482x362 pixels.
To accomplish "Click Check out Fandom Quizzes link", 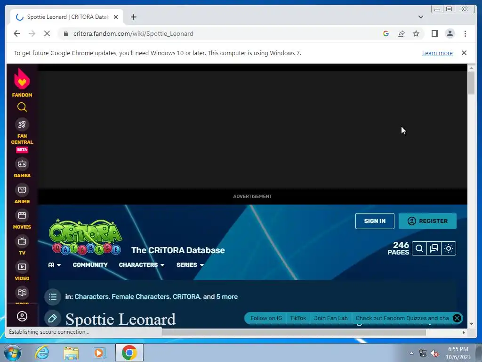I will click(x=402, y=318).
